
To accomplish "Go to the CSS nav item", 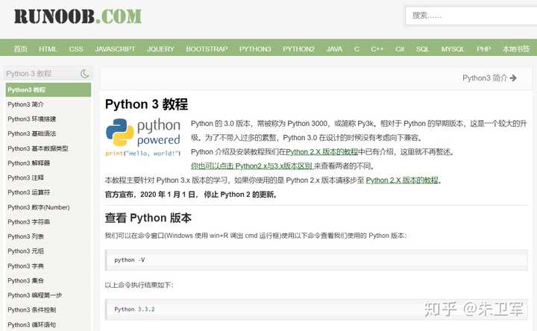I will tap(76, 49).
